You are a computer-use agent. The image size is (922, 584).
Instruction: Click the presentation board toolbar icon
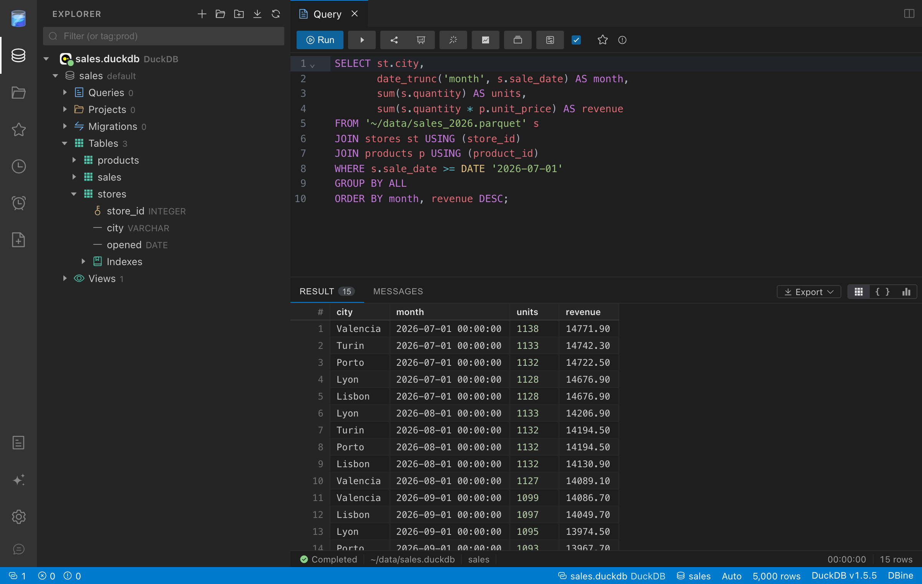click(421, 40)
